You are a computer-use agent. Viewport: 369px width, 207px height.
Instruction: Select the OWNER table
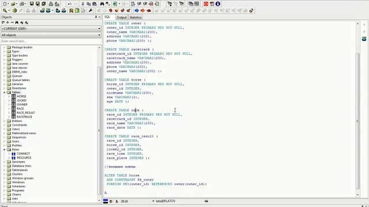click(22, 105)
